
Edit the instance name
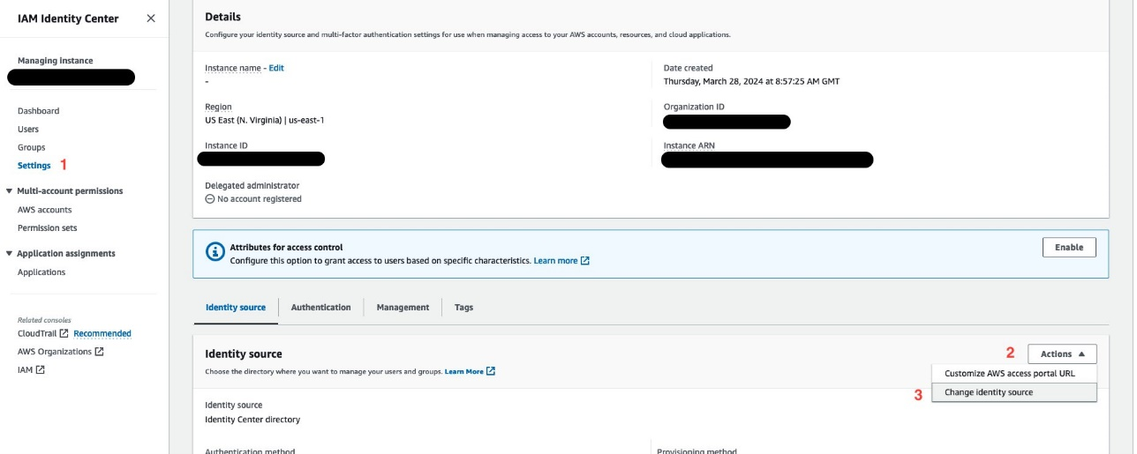pyautogui.click(x=276, y=68)
